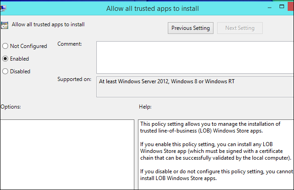The height and width of the screenshot is (190, 294).
Task: Click the empty Options pane
Action: [67, 155]
